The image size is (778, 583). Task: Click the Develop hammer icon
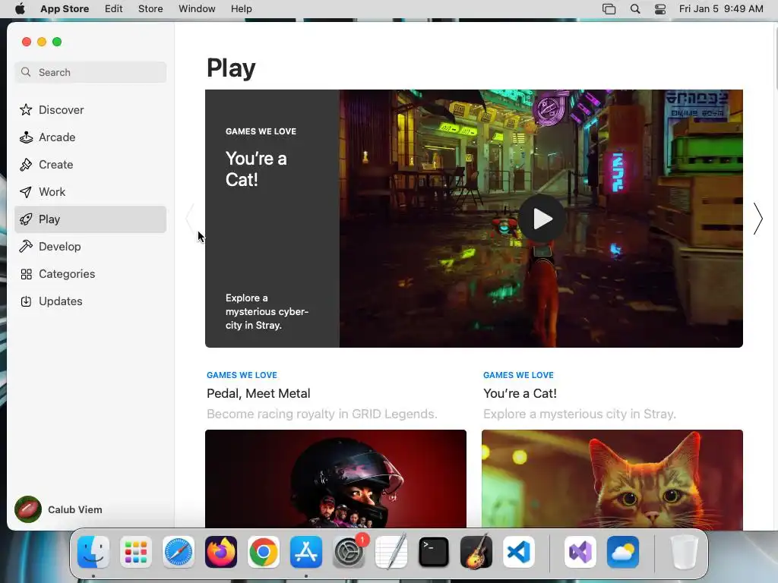tap(26, 247)
